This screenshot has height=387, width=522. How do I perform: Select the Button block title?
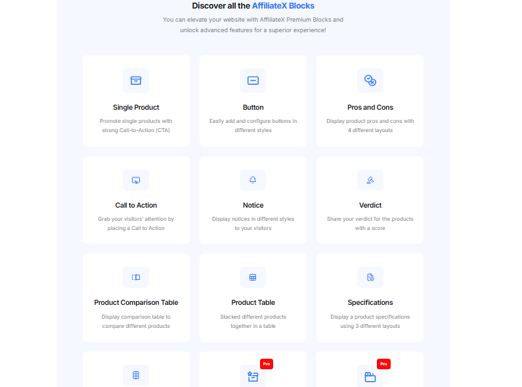pos(253,107)
